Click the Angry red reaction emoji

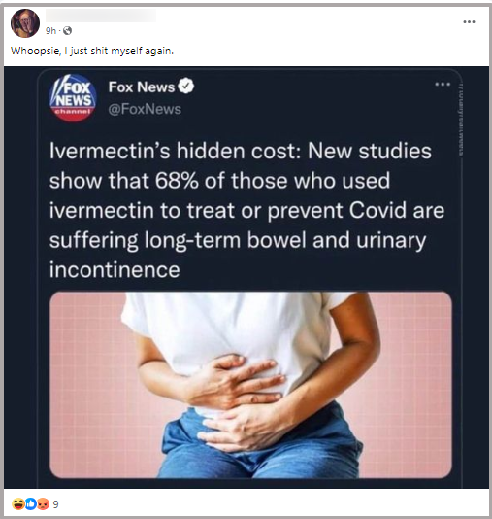coord(43,504)
